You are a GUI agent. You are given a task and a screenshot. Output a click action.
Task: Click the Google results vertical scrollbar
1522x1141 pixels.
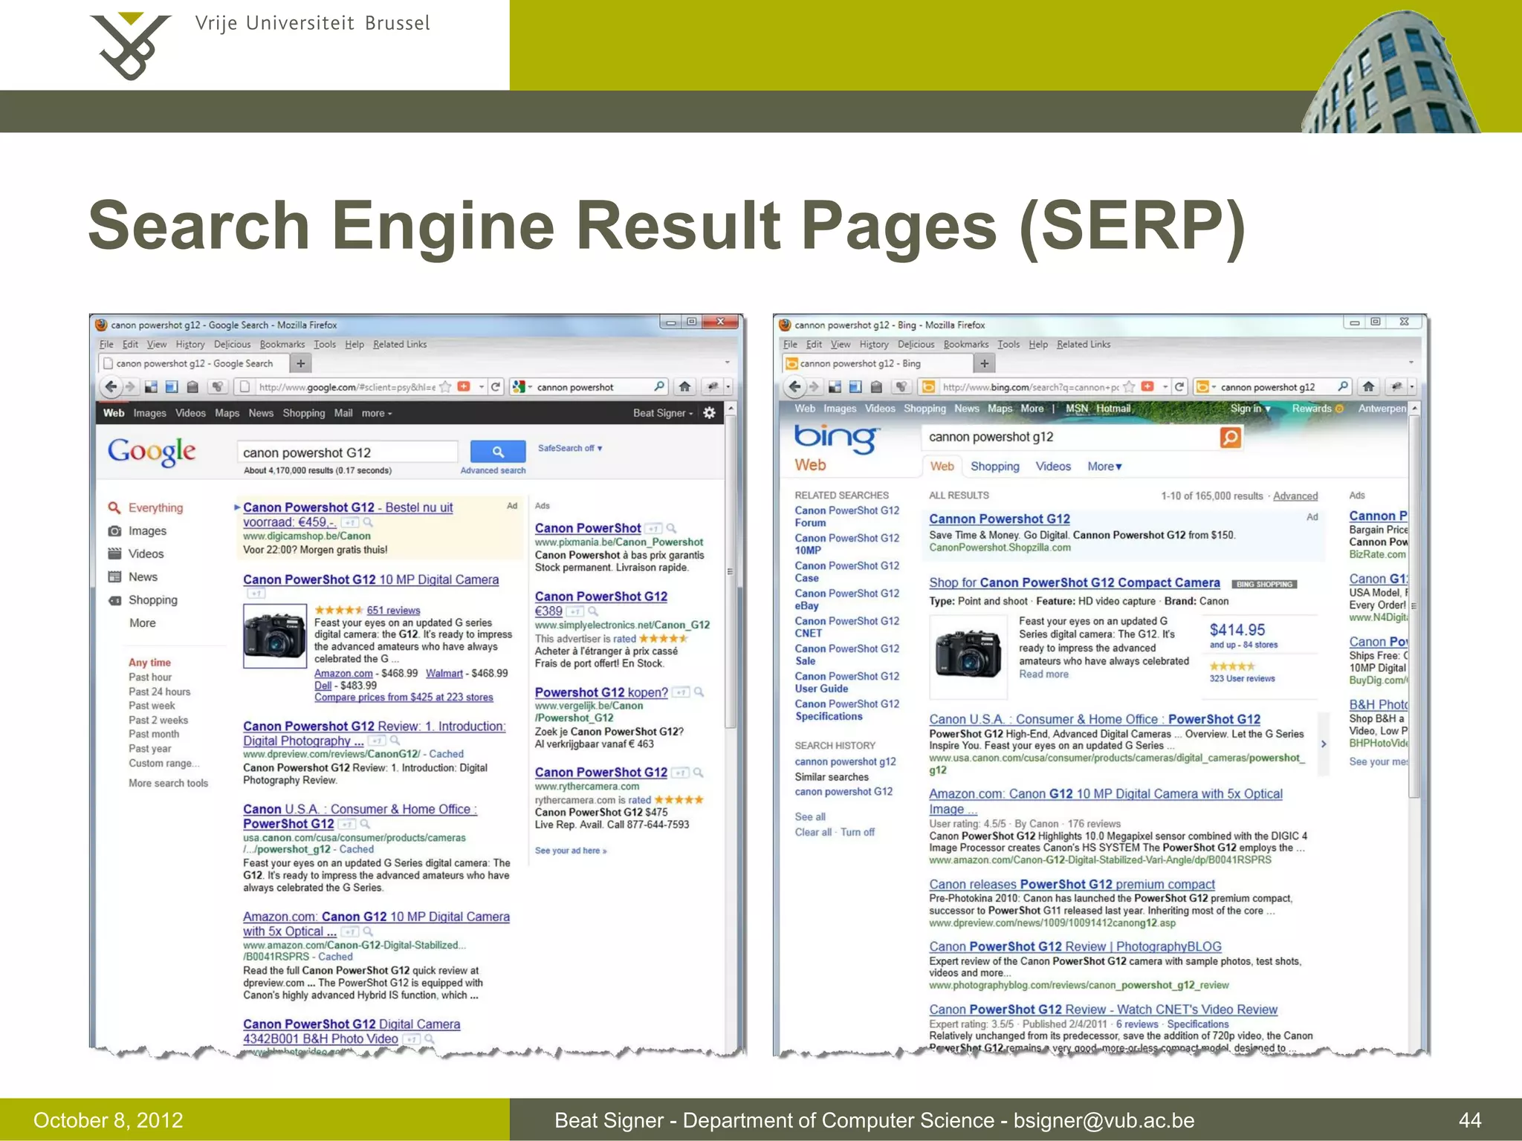tap(731, 572)
